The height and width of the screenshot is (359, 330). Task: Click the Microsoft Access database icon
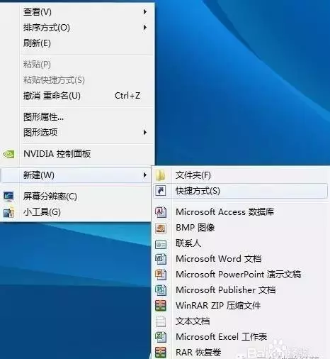pyautogui.click(x=161, y=212)
